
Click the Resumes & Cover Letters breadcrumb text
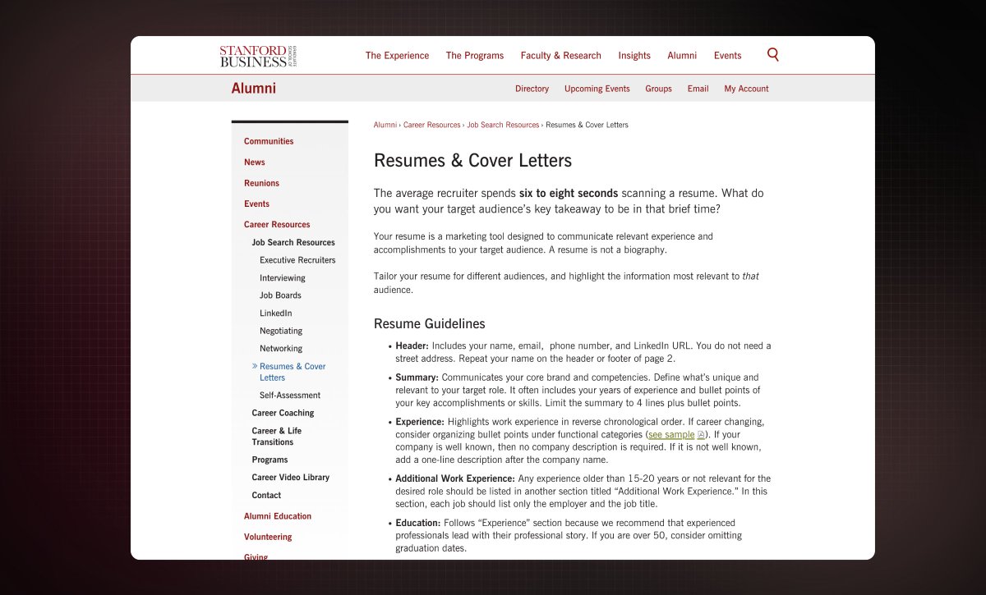[587, 125]
